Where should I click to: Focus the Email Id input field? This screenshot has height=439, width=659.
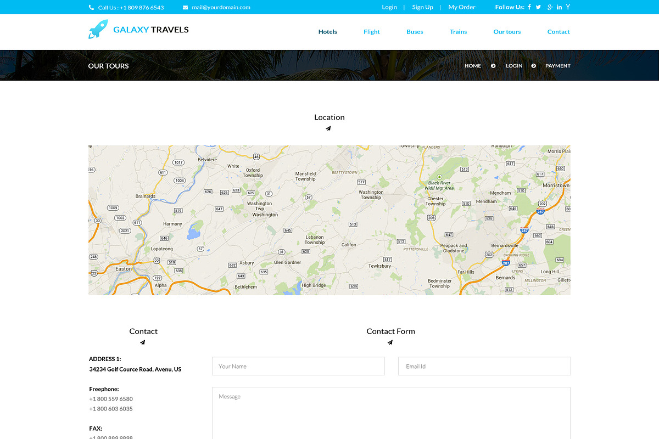(x=484, y=367)
